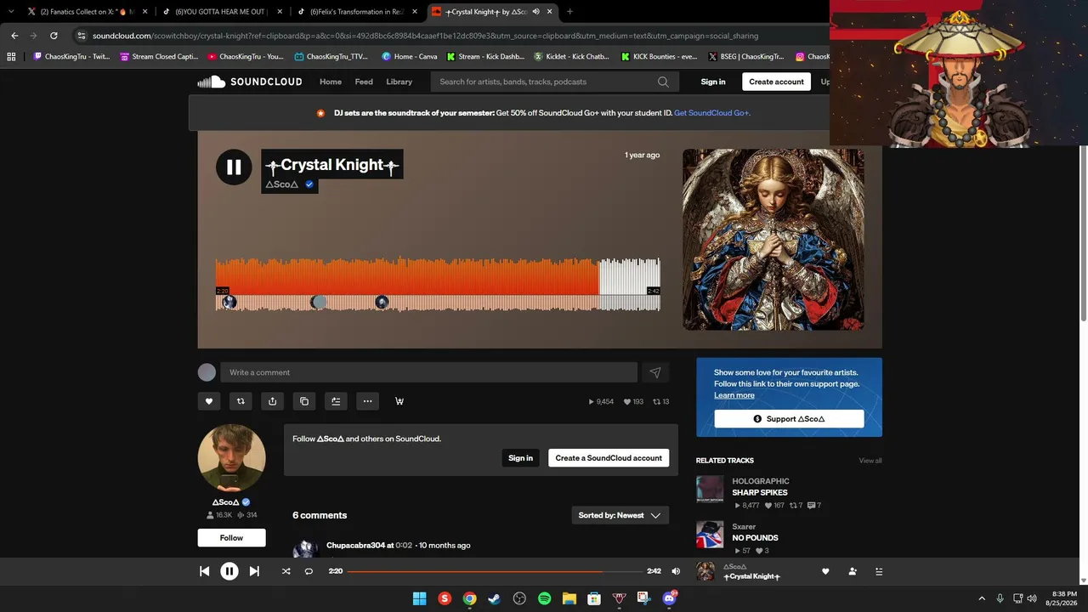1088x612 pixels.
Task: Mute the Crystal Knight tab audio
Action: click(535, 12)
